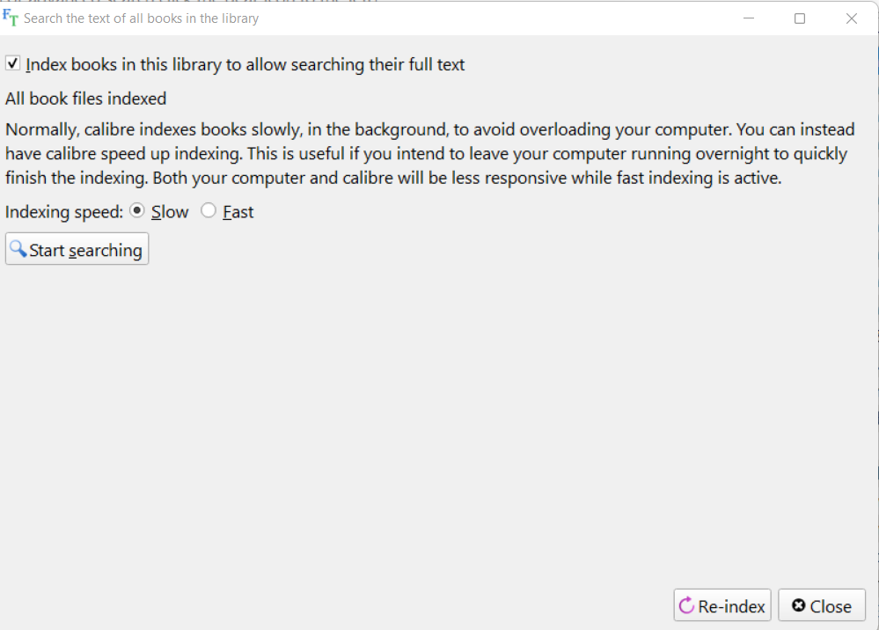The image size is (879, 630).
Task: Minimize the search dialog window
Action: click(749, 18)
